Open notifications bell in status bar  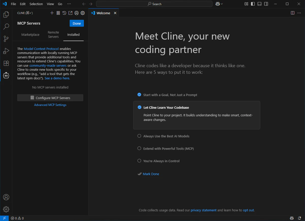click(x=300, y=218)
